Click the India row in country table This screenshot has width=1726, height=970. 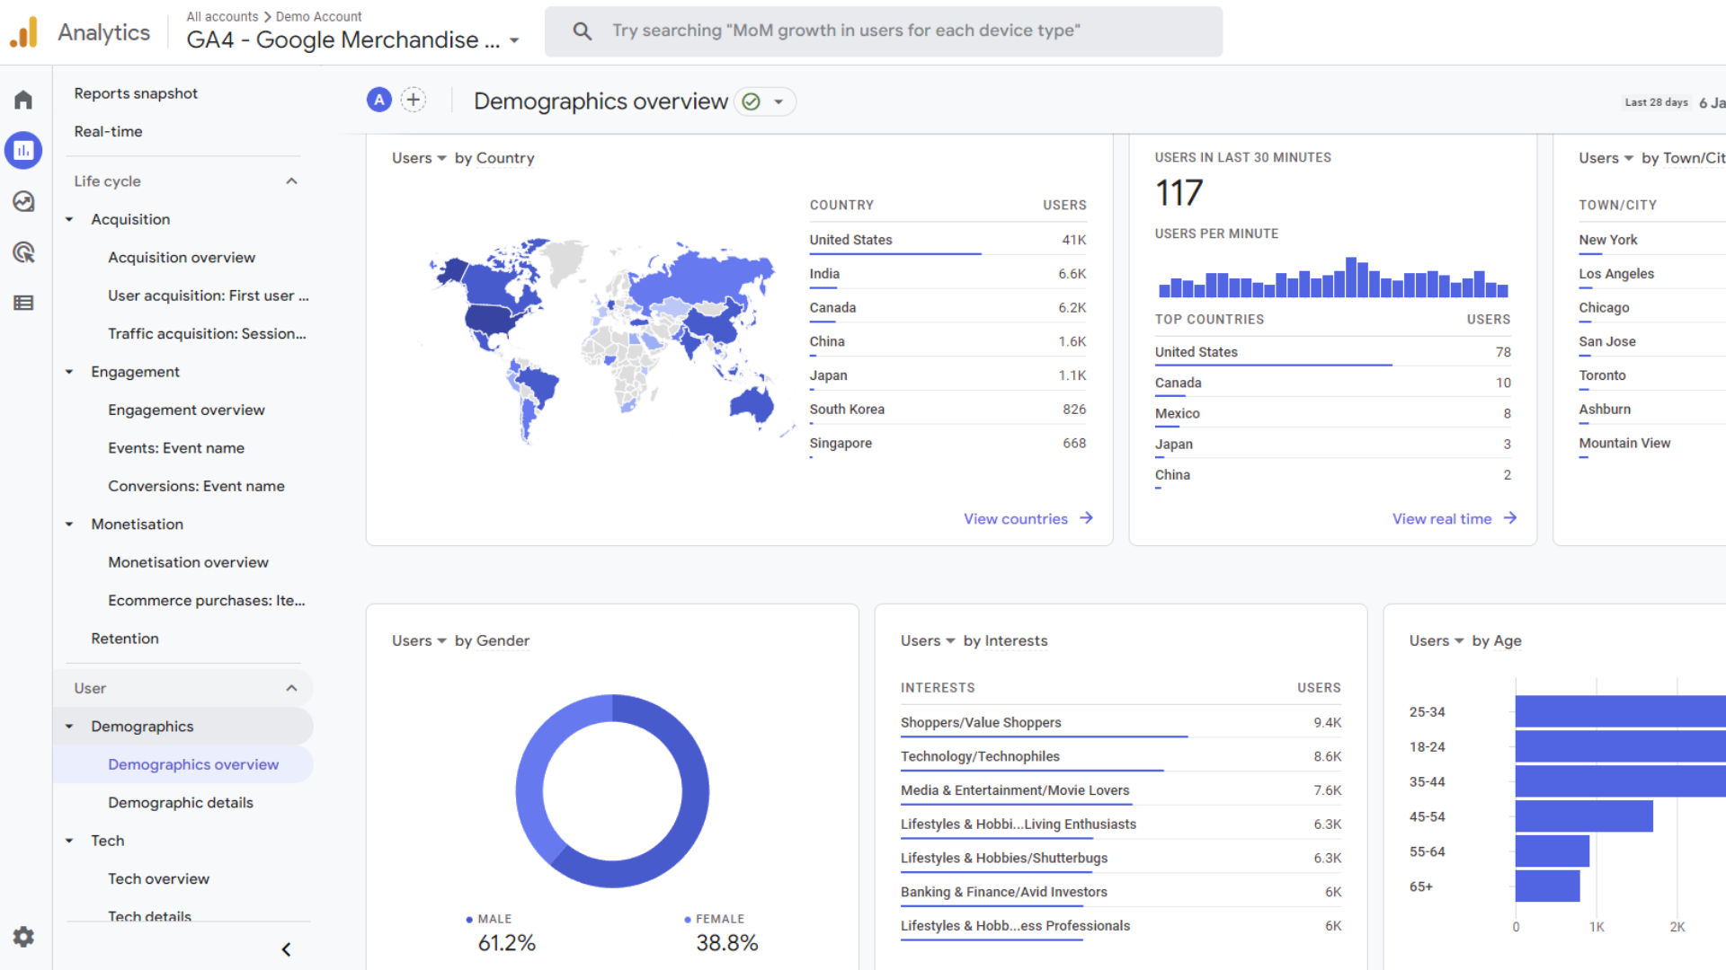click(x=948, y=274)
